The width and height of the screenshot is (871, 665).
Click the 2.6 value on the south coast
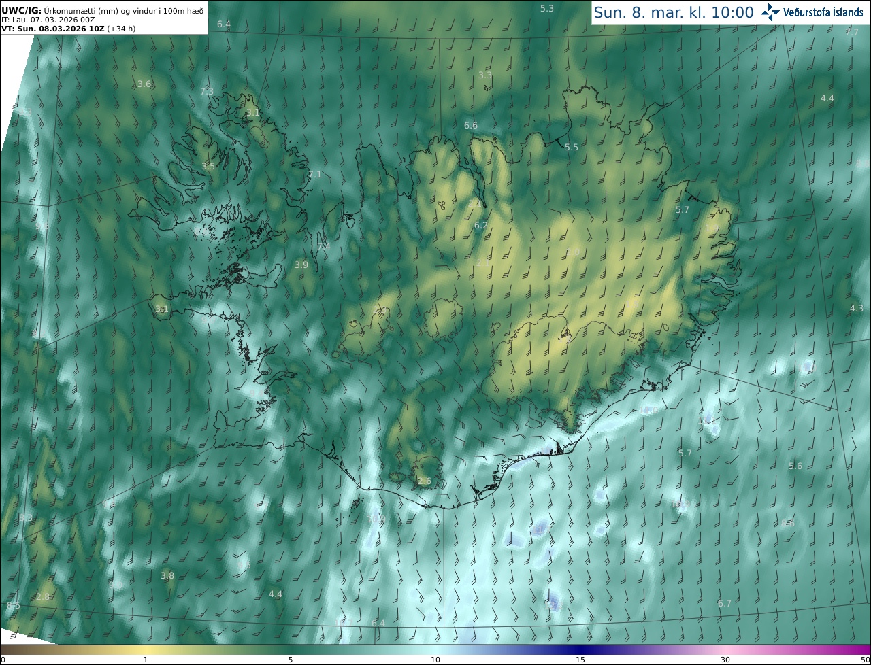coord(425,481)
